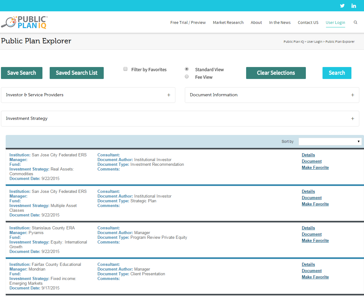Open Document for the Strategic Plan record
Viewport: 364px width, 297px height.
312,198
